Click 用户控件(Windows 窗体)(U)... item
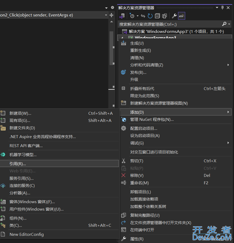The image size is (234, 243). tap(59, 209)
